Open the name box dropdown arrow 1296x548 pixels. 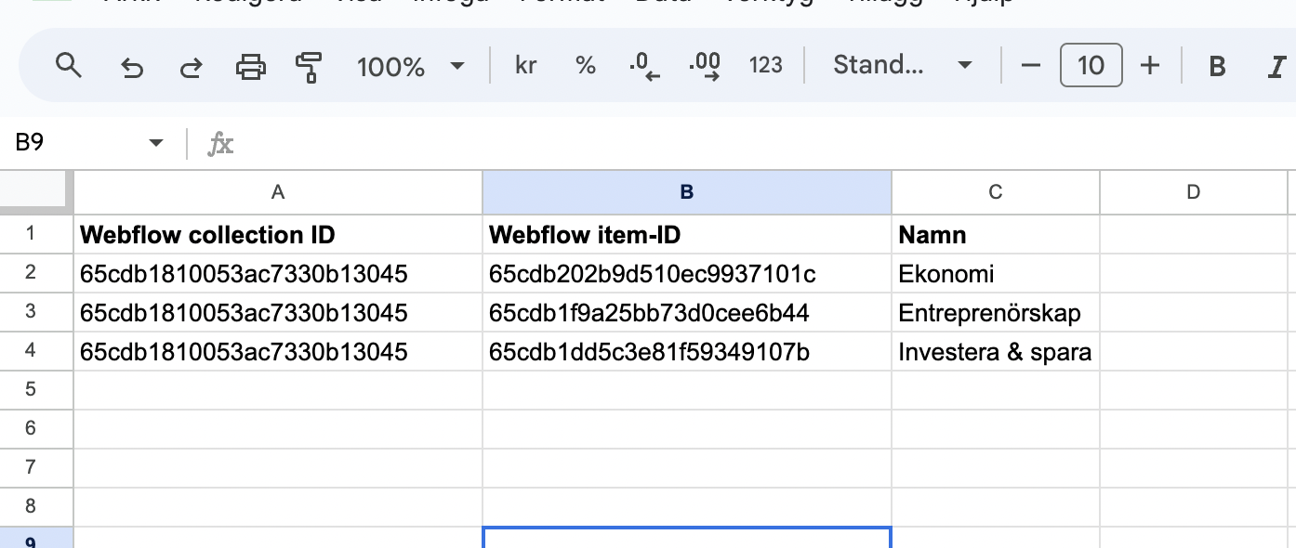click(x=156, y=143)
